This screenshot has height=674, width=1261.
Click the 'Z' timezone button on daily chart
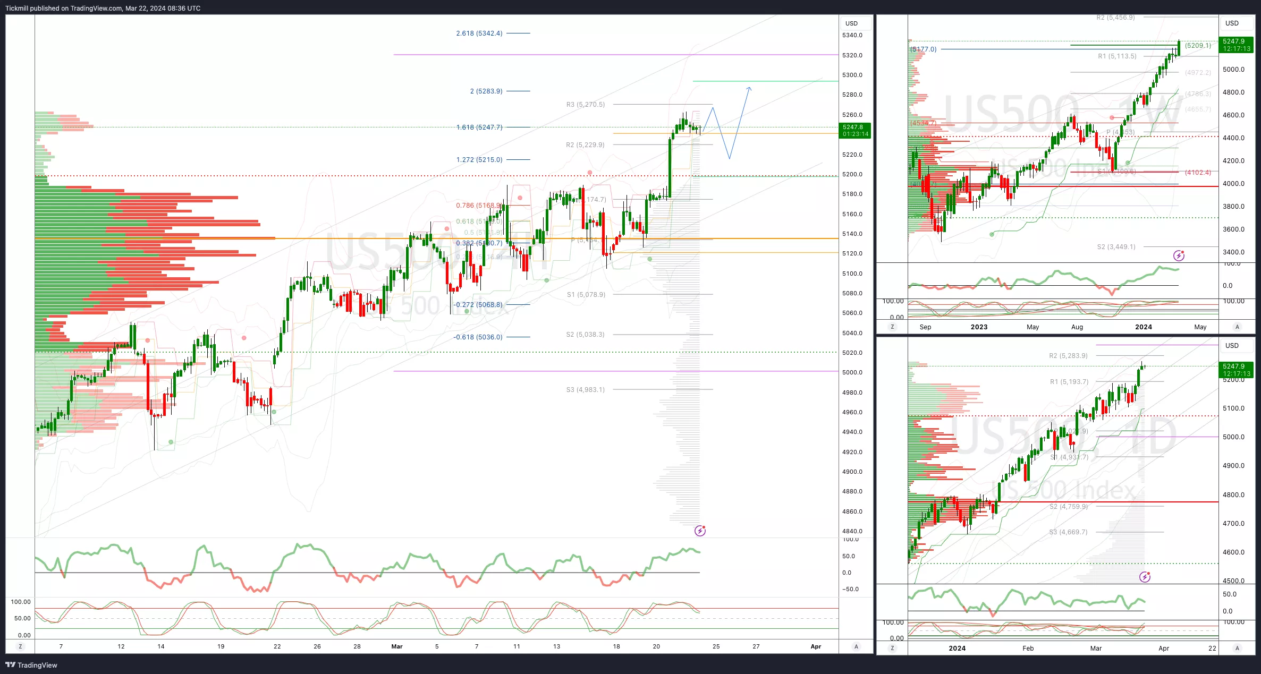892,648
